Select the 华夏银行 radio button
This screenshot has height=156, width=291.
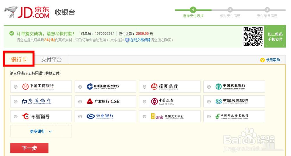point(16,116)
